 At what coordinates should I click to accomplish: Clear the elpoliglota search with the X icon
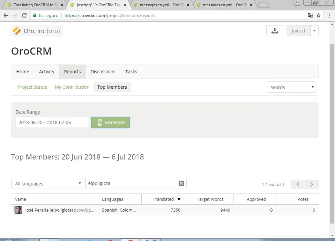pyautogui.click(x=181, y=183)
